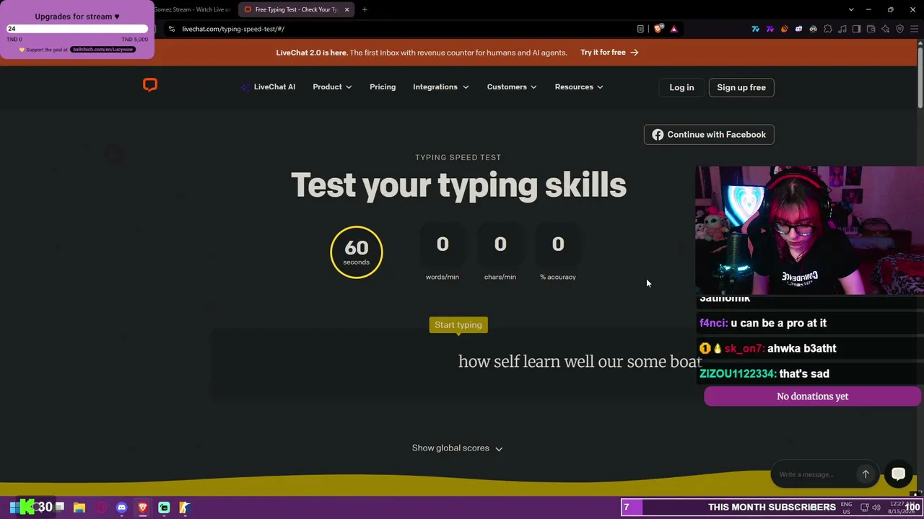Open Streamlabs app from taskbar
924x519 pixels.
coord(164,507)
